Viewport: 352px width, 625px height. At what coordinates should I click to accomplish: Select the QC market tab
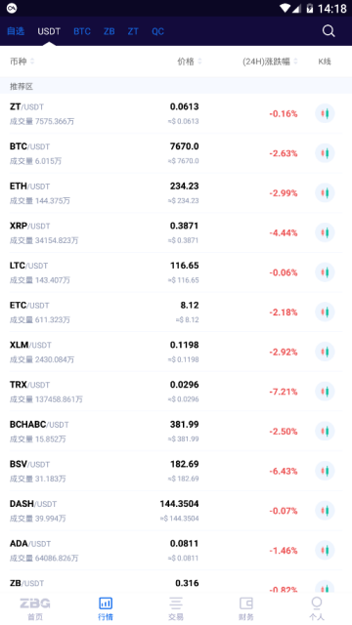[158, 31]
